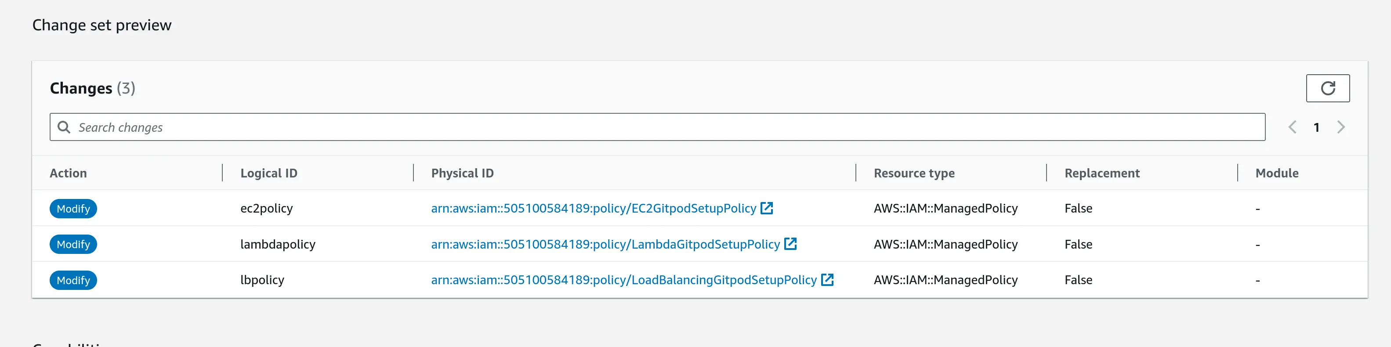Image resolution: width=1391 pixels, height=347 pixels.
Task: Click the Change set preview heading
Action: point(102,25)
